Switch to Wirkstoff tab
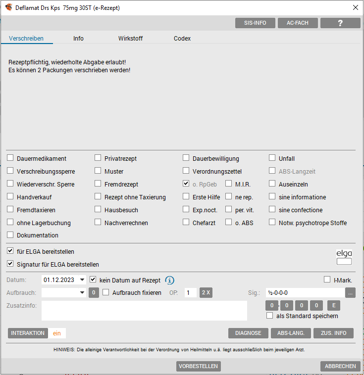This screenshot has width=364, height=375. [131, 38]
